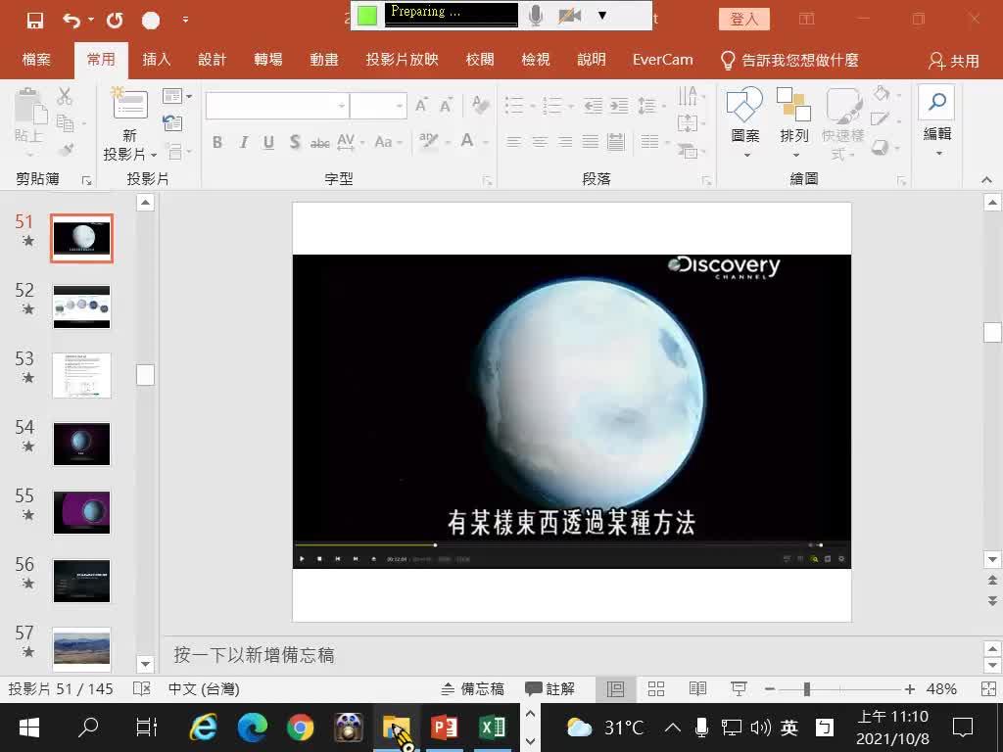Image resolution: width=1003 pixels, height=752 pixels.
Task: Zoom out with the minus button
Action: coord(770,688)
